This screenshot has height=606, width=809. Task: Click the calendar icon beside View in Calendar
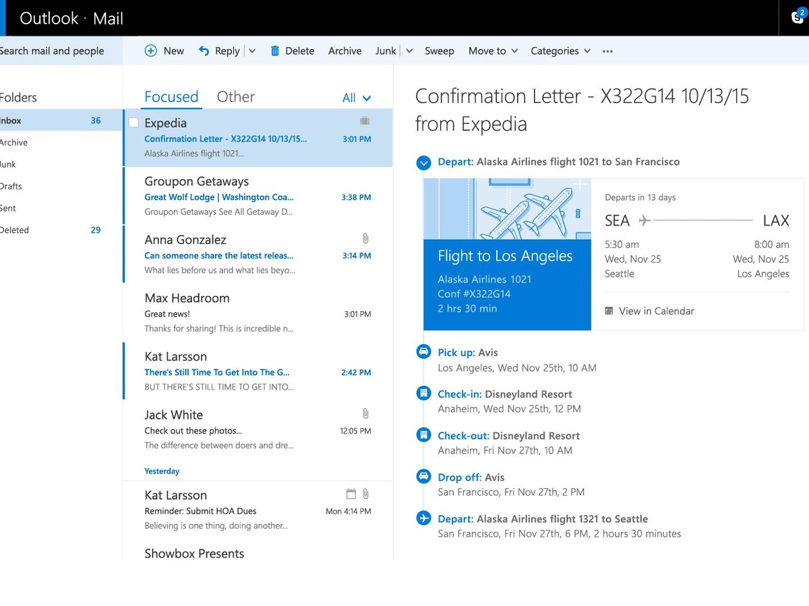click(x=609, y=311)
